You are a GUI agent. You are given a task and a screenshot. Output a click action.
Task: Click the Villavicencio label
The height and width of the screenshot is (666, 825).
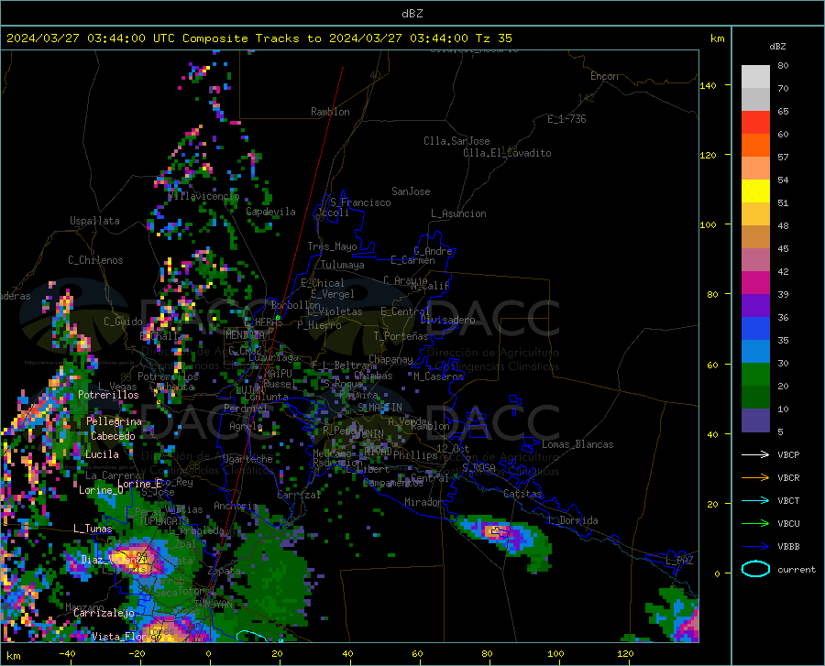203,196
